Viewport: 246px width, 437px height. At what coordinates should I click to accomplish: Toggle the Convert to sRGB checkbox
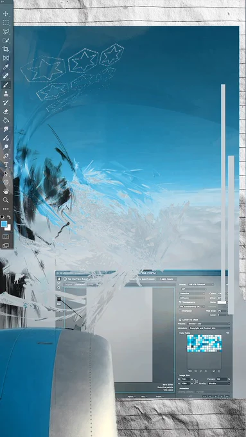pos(180,319)
